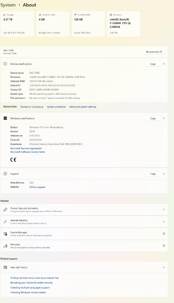Click the Device specifications info icon
Viewport: 174px width, 303px height.
pyautogui.click(x=5, y=64)
